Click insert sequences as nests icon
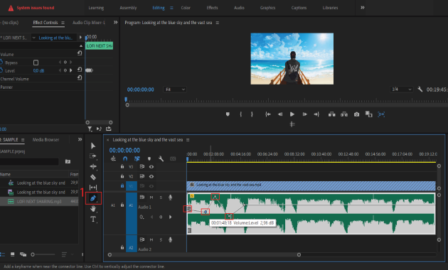The image size is (448, 270). click(x=114, y=158)
